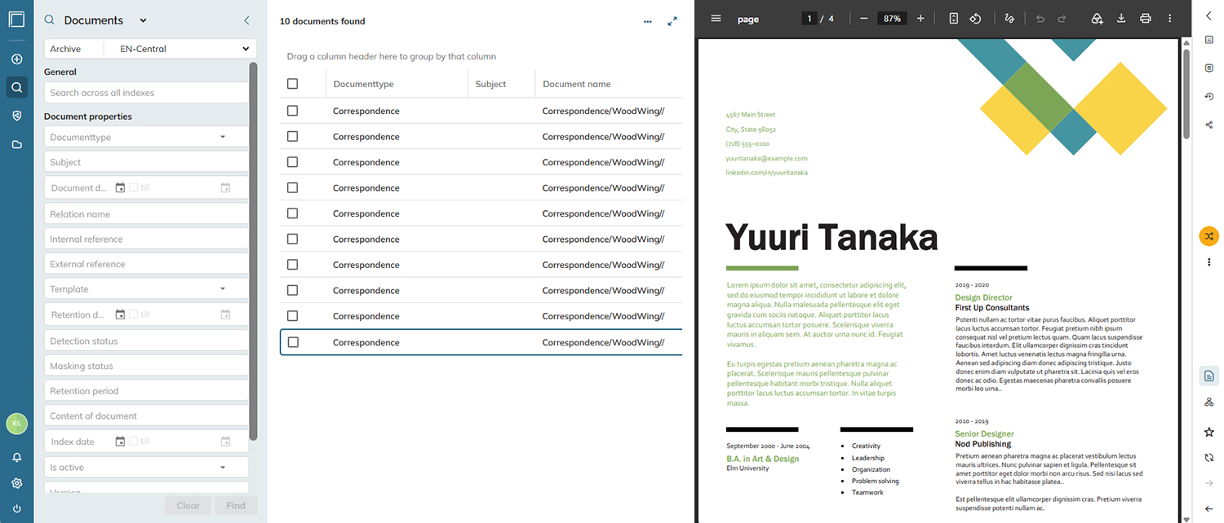The image size is (1224, 523).
Task: Collapse the Documents search panel with chevron
Action: [246, 20]
